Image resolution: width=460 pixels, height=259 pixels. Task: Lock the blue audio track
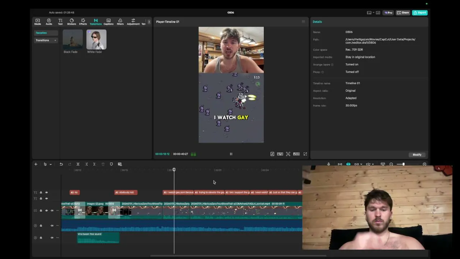[x=41, y=226]
